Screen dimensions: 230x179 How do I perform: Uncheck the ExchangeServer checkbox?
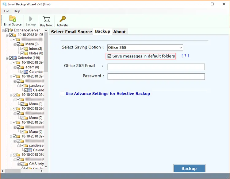7,30
